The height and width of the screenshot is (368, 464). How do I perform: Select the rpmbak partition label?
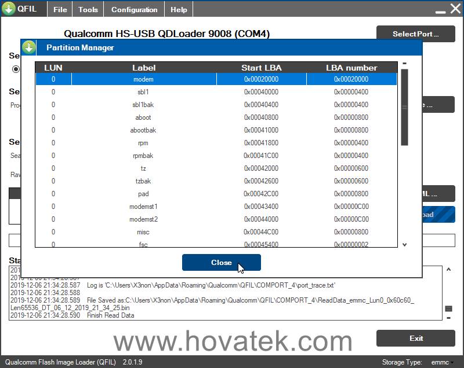(x=143, y=156)
